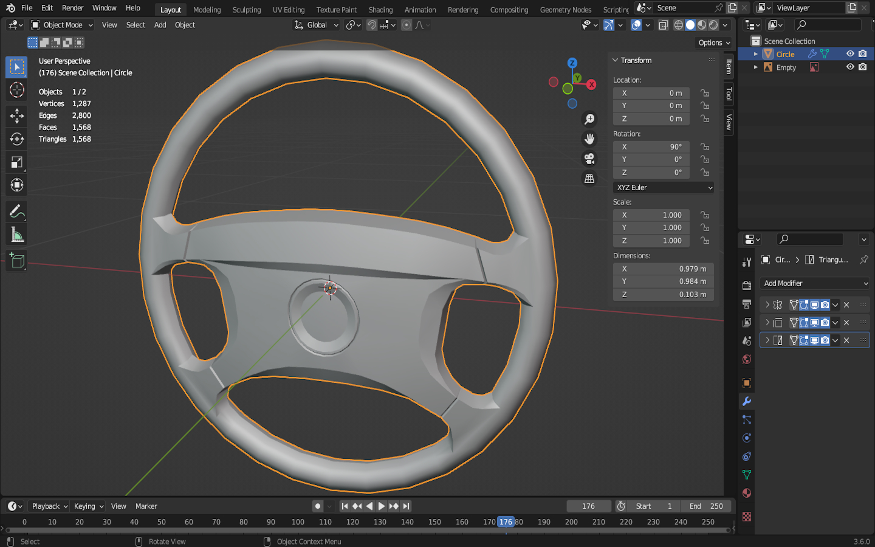Click the End frame field
875x547 pixels.
point(705,506)
